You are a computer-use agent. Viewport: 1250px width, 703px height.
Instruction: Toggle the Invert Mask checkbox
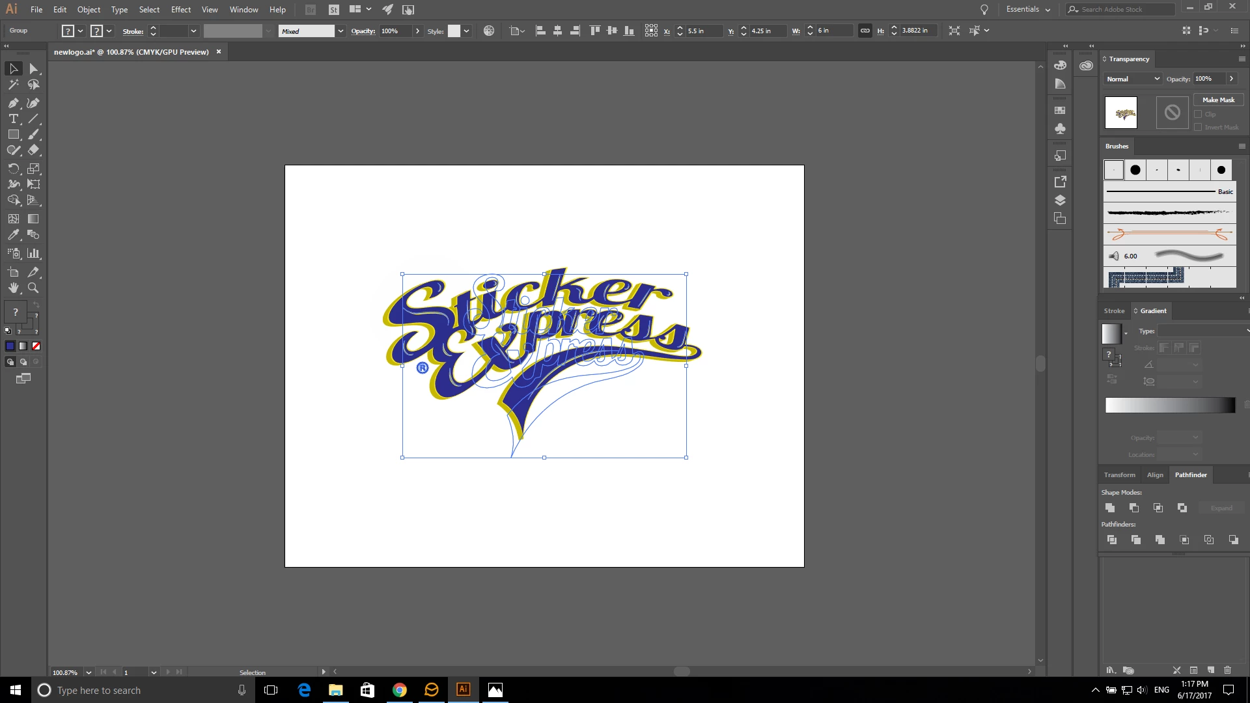[1198, 127]
